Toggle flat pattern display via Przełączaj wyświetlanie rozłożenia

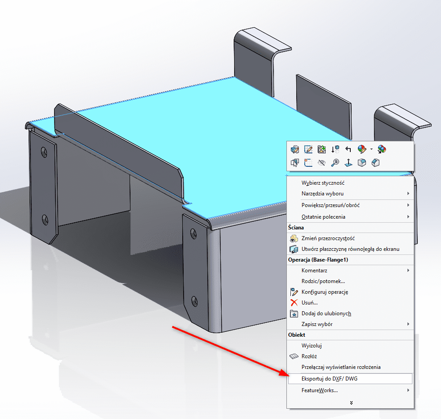pyautogui.click(x=341, y=367)
